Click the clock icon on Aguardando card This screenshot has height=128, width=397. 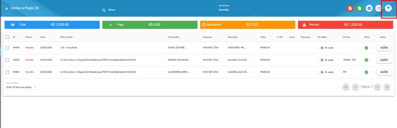pyautogui.click(x=204, y=24)
